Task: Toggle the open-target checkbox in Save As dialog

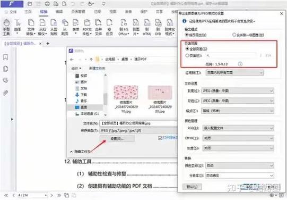Action: tap(160, 138)
